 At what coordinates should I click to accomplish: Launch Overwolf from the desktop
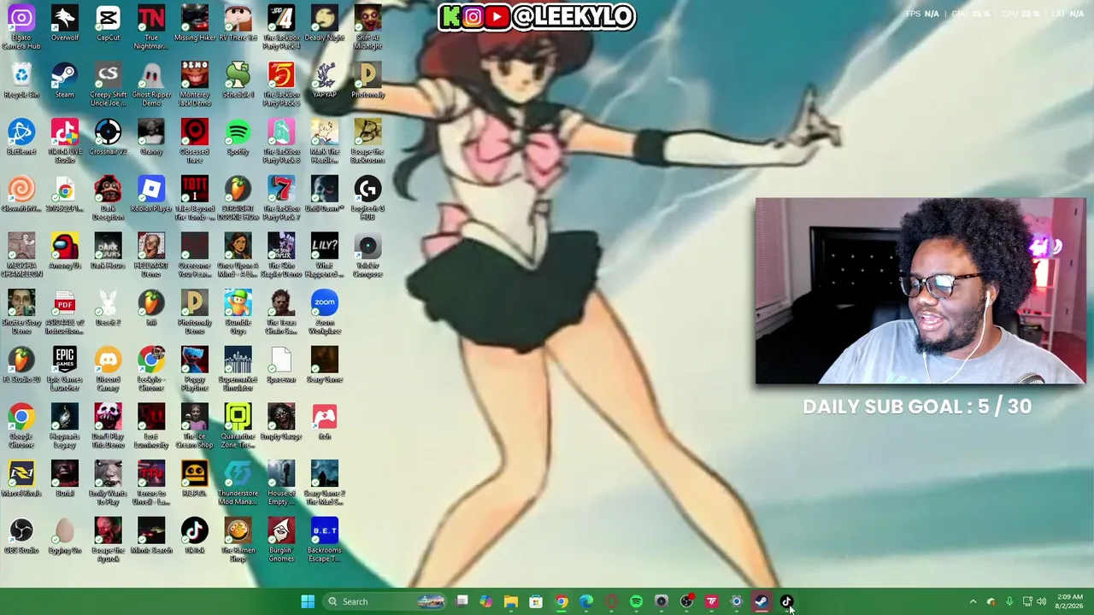pyautogui.click(x=65, y=24)
